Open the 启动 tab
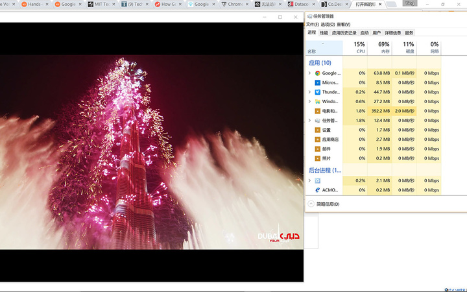 [365, 32]
